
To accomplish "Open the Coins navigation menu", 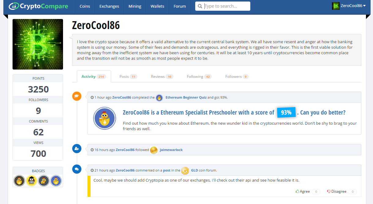I will (x=85, y=6).
